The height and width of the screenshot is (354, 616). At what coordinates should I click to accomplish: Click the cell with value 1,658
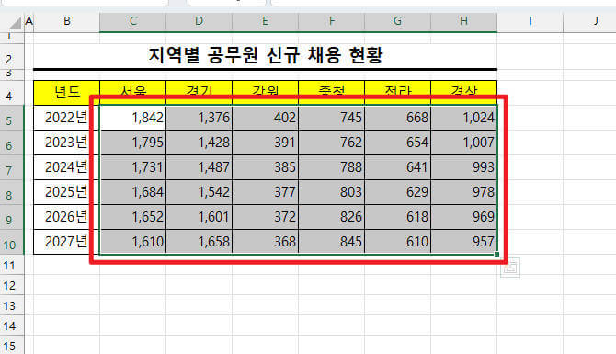click(x=200, y=242)
